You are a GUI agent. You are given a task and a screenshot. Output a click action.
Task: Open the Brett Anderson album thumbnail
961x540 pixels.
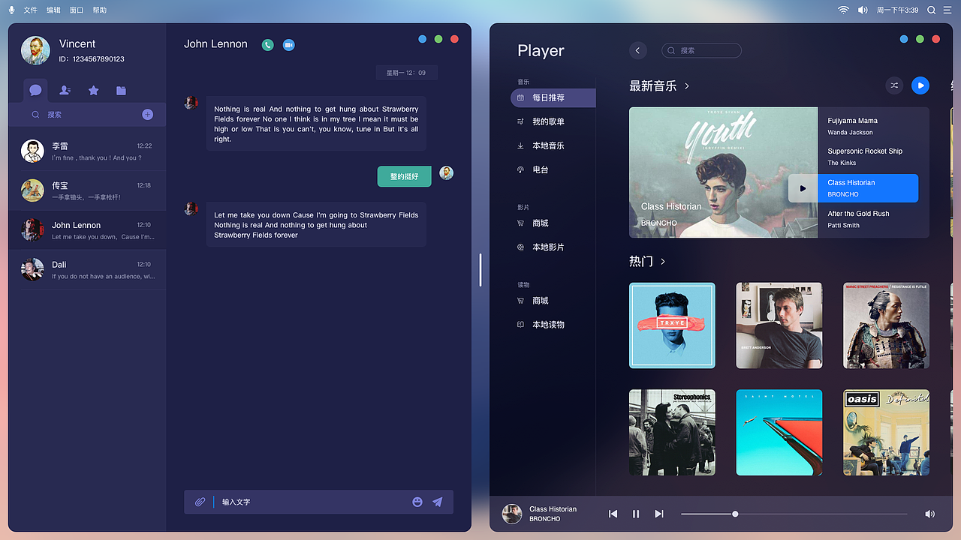click(x=779, y=325)
